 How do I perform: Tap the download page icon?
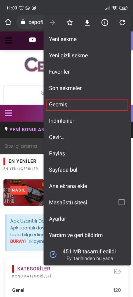(87, 23)
